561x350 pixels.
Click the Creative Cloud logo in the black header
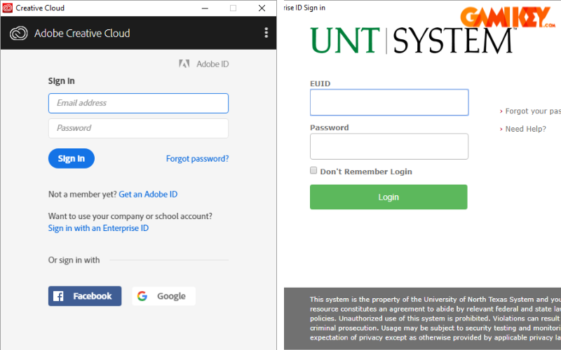[19, 33]
